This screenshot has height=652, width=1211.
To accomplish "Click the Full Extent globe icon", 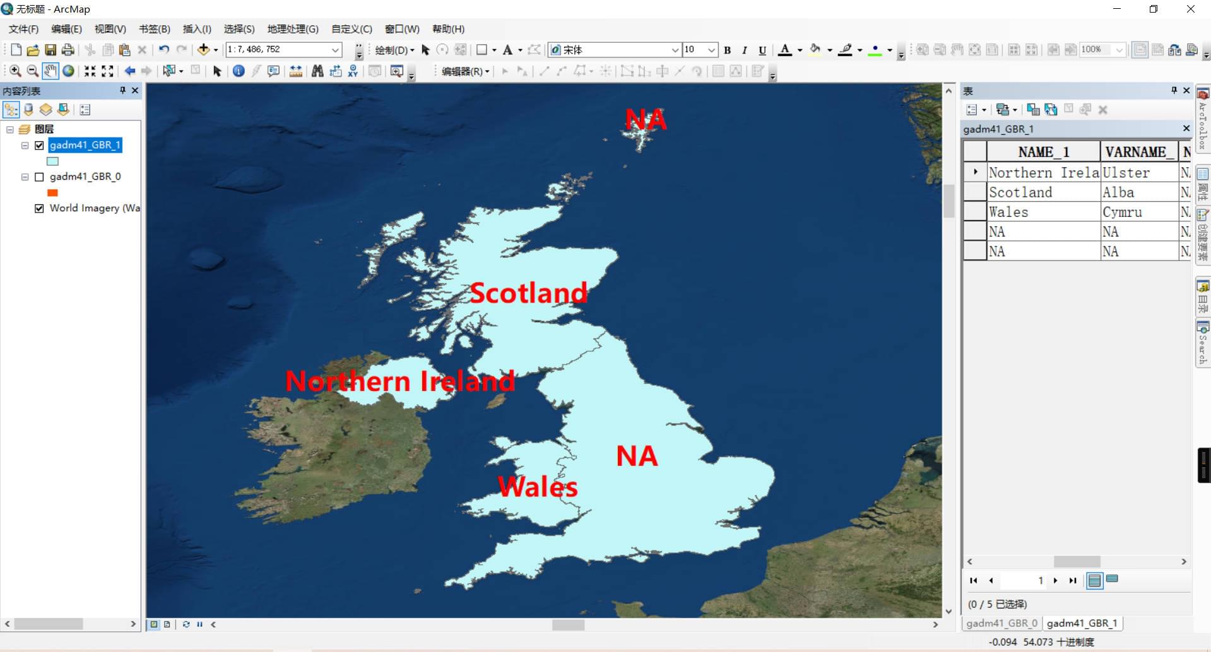I will [68, 71].
